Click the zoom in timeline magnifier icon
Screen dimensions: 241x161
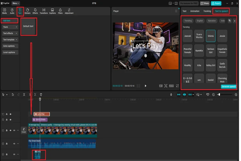236,95
